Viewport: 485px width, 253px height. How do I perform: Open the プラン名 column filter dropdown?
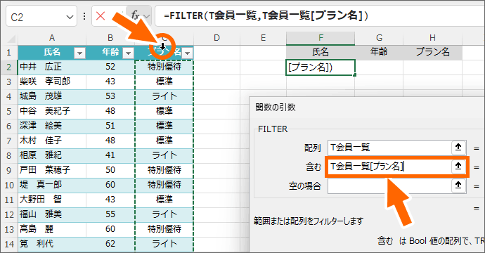point(187,53)
